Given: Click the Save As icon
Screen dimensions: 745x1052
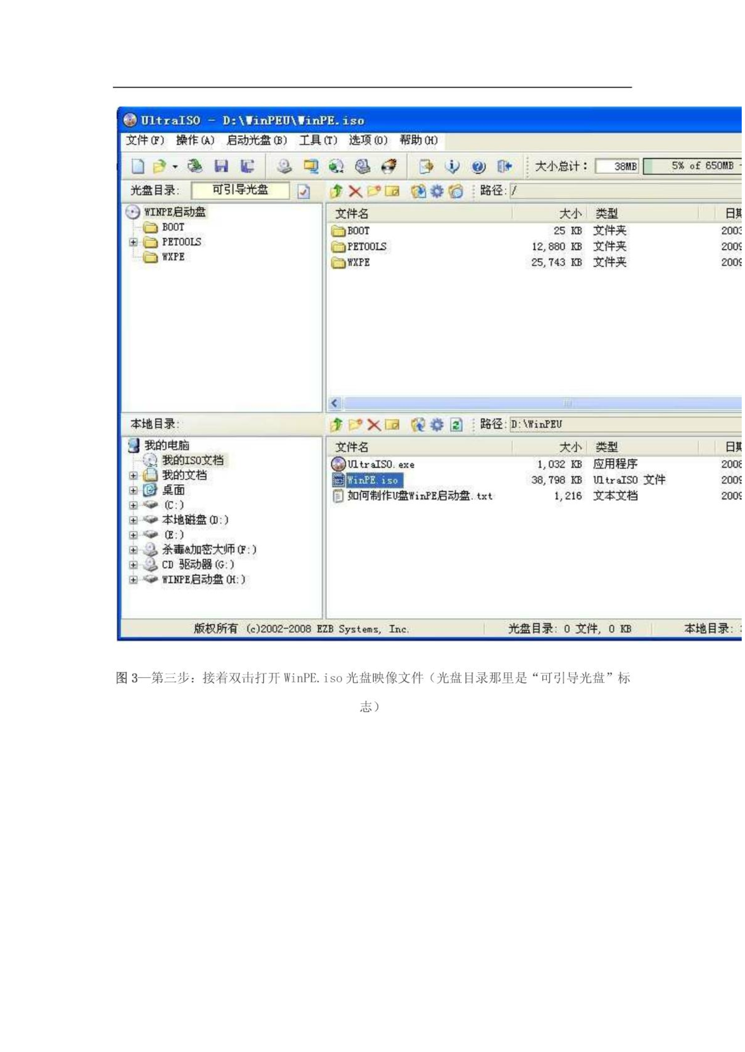Looking at the screenshot, I should tap(247, 167).
